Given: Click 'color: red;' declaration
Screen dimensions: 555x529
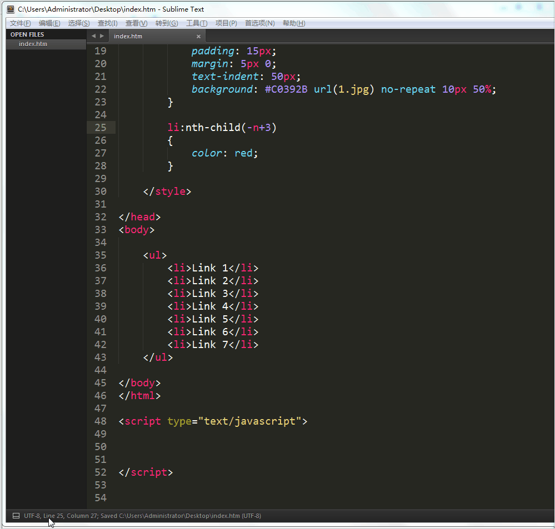Looking at the screenshot, I should 225,153.
